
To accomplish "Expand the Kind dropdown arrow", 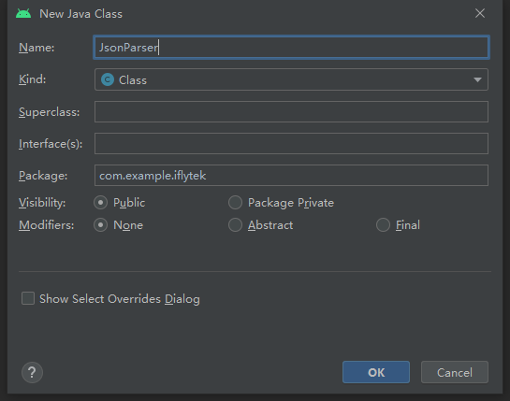I will point(477,79).
